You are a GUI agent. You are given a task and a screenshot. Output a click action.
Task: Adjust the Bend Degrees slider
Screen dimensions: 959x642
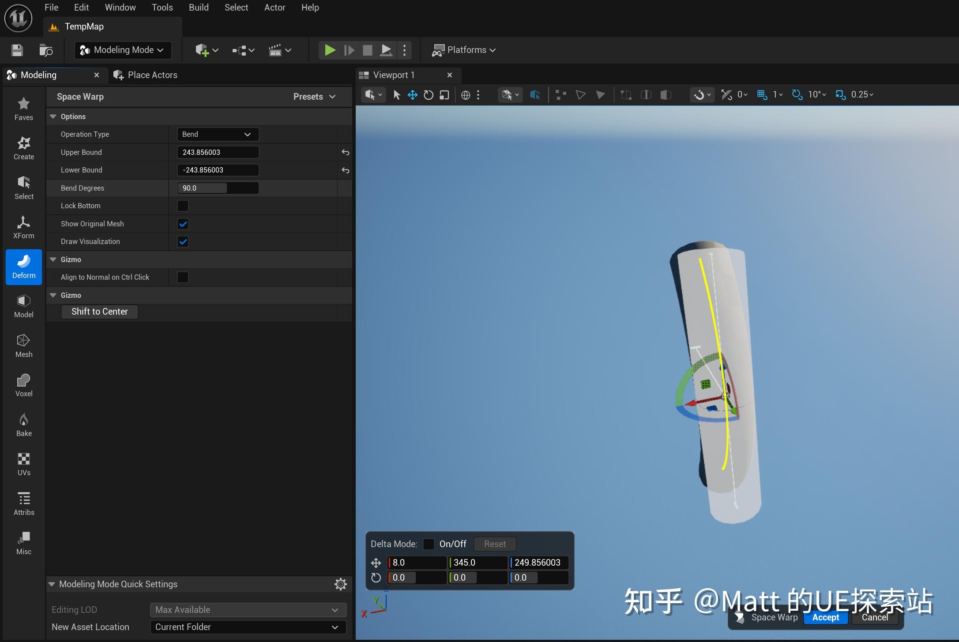(x=218, y=188)
